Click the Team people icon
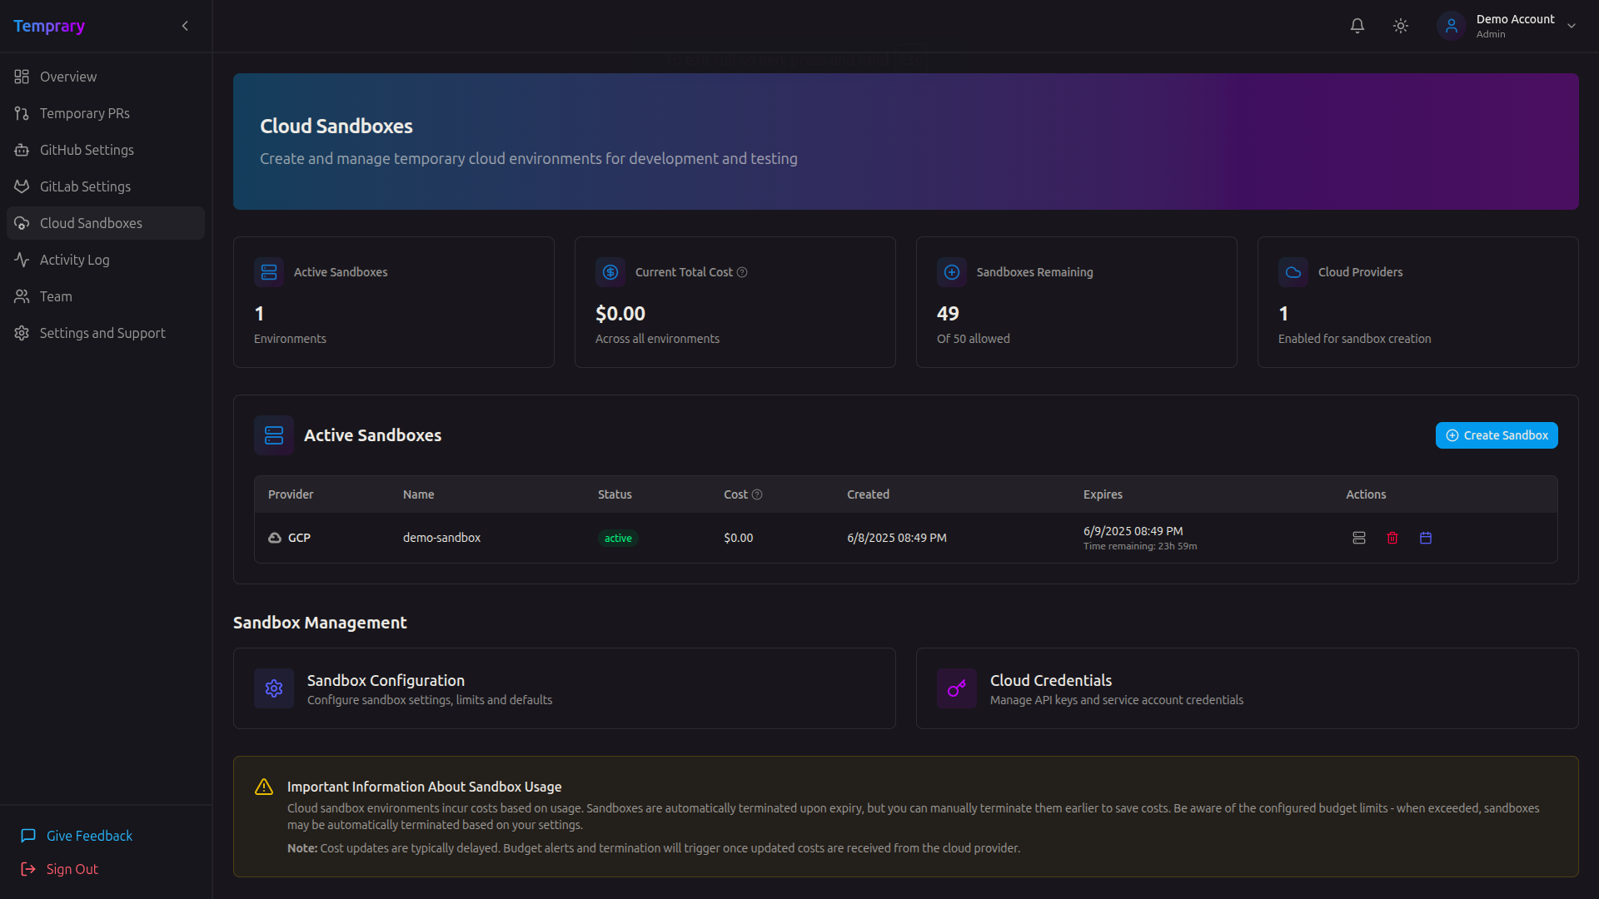 (22, 296)
